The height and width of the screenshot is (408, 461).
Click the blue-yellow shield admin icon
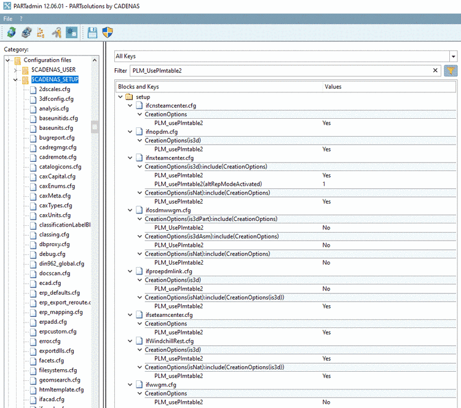pos(108,33)
